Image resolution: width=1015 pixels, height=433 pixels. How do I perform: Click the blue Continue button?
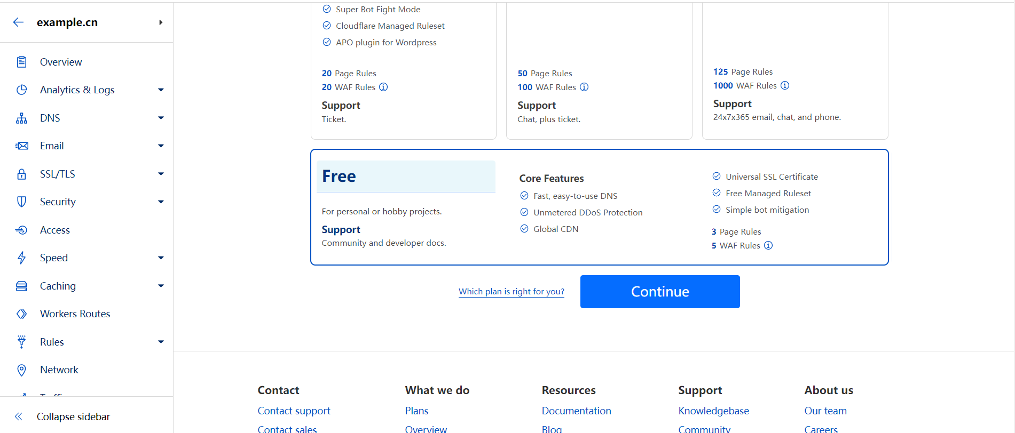click(x=660, y=292)
